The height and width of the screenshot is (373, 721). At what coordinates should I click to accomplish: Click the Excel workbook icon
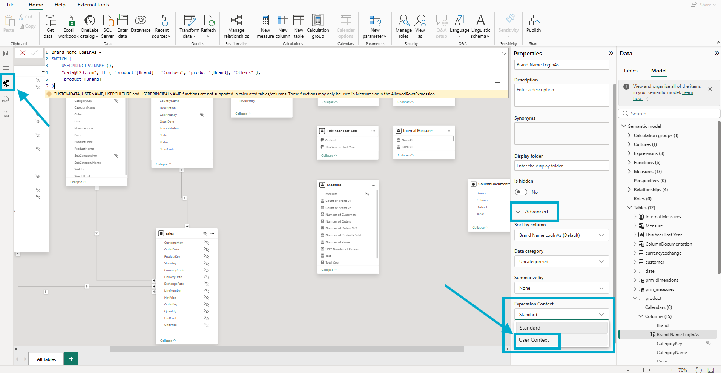[69, 26]
